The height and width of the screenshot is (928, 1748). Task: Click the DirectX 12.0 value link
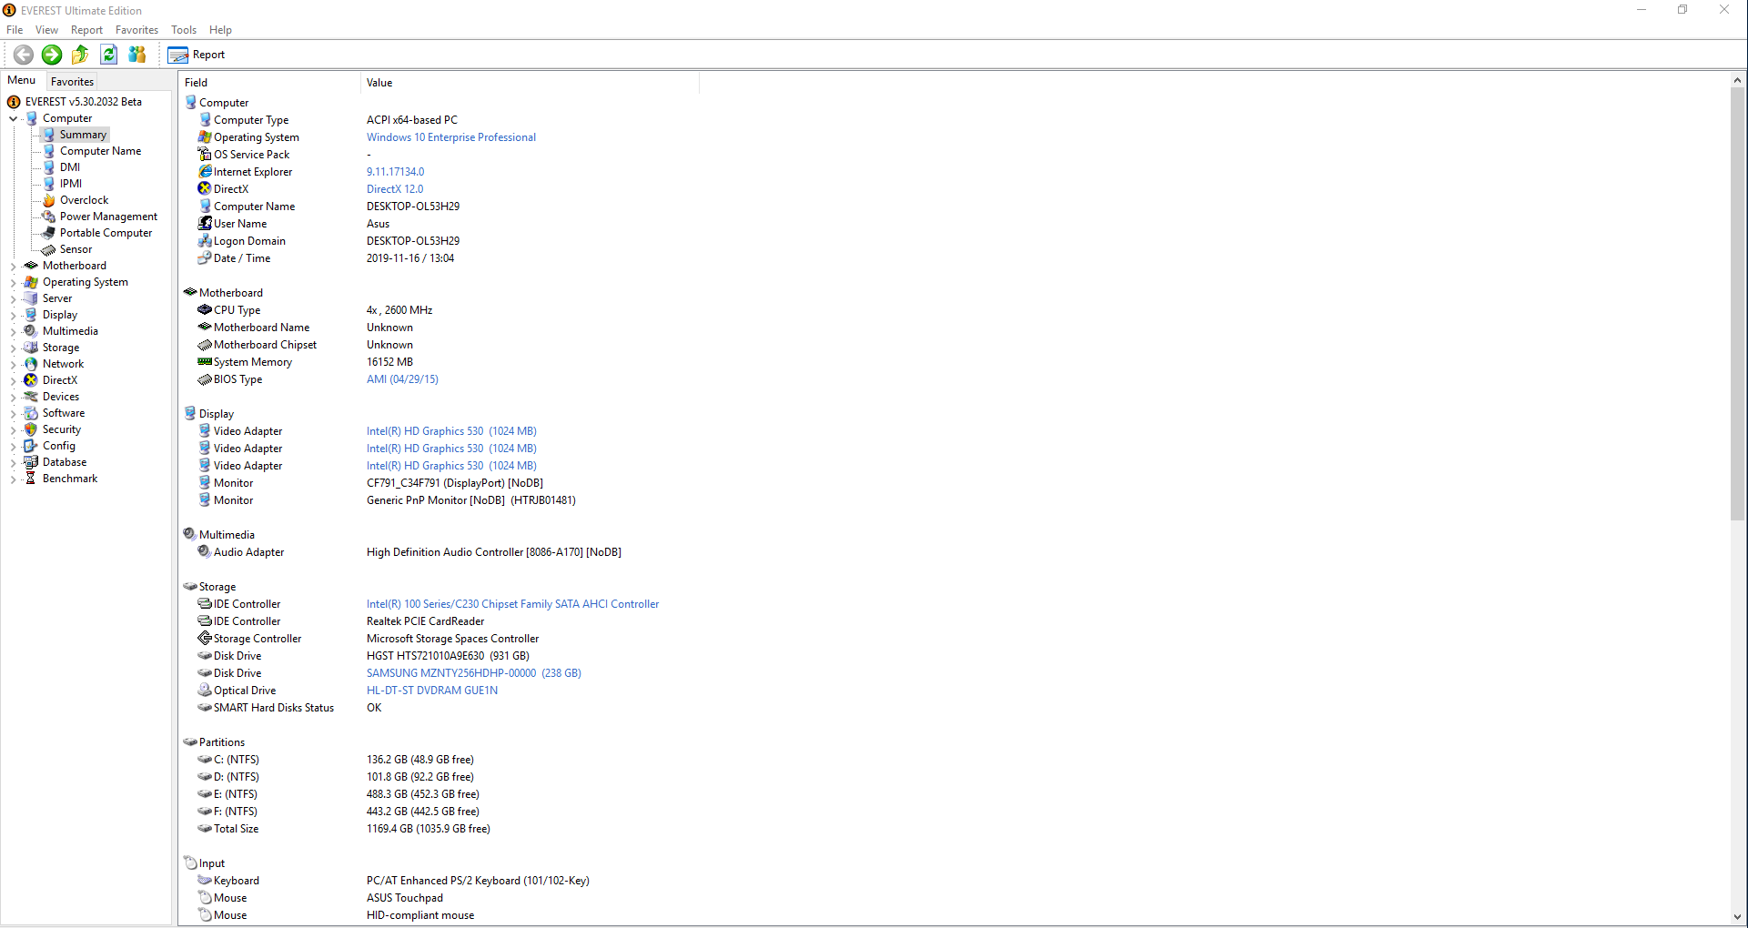395,189
